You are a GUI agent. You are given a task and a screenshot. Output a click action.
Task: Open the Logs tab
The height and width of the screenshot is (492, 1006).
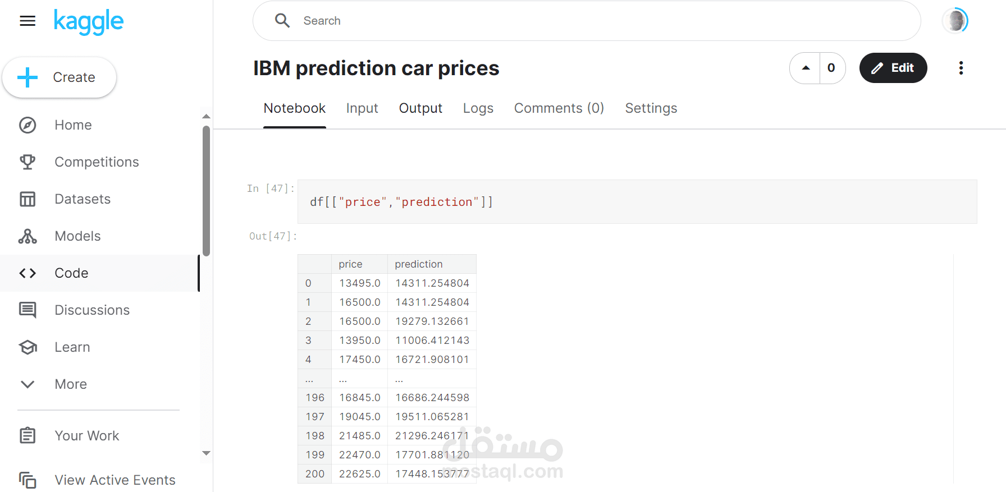(x=478, y=108)
